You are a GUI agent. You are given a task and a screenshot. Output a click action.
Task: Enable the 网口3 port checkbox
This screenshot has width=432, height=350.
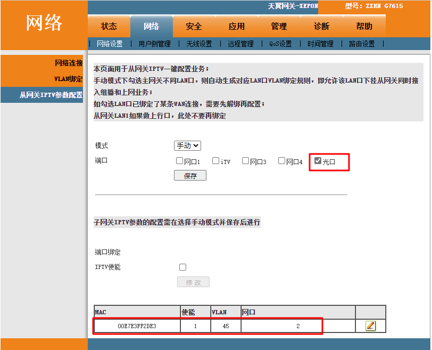click(x=245, y=160)
